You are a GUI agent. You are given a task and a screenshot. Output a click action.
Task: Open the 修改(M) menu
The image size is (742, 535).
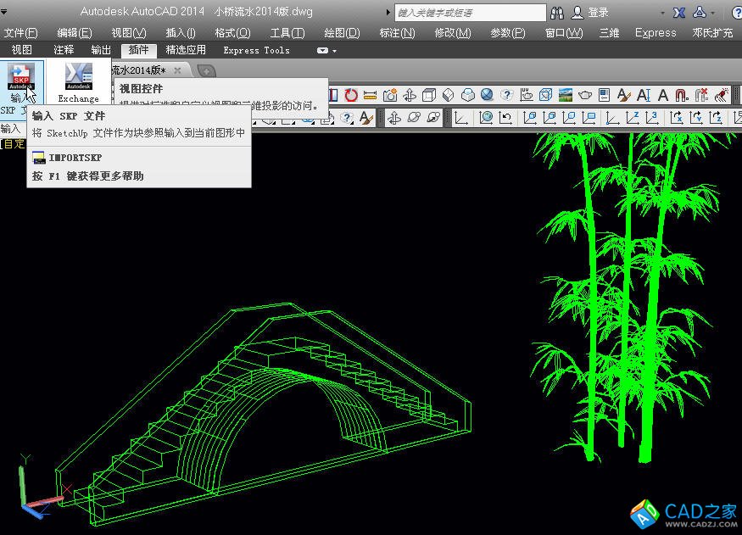pyautogui.click(x=452, y=33)
